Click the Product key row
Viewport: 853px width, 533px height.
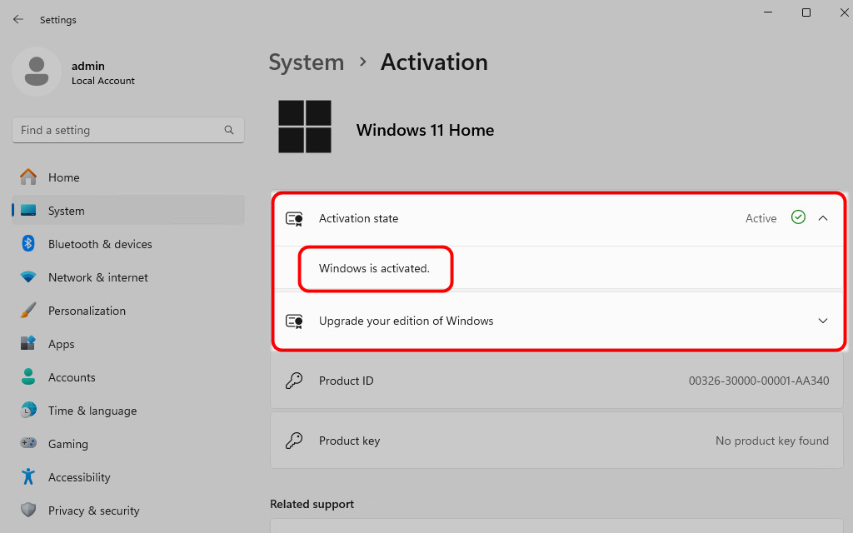click(x=556, y=441)
